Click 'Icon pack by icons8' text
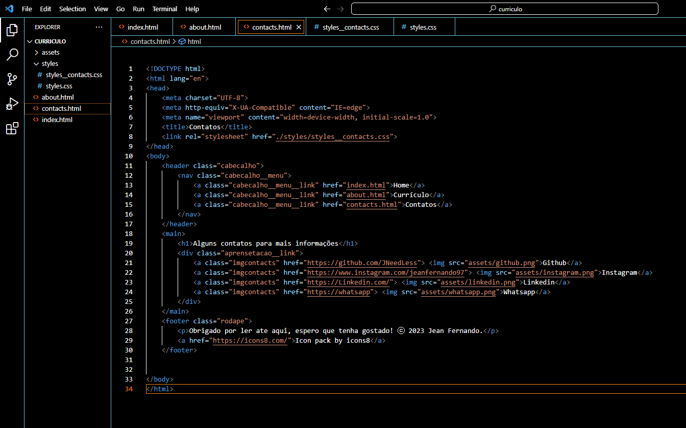This screenshot has height=428, width=686. [x=332, y=341]
